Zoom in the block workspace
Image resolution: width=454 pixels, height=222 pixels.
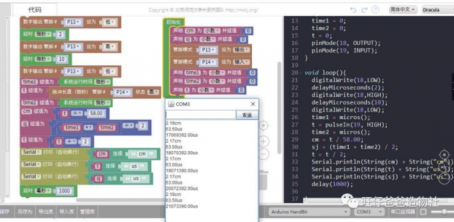(x=263, y=142)
